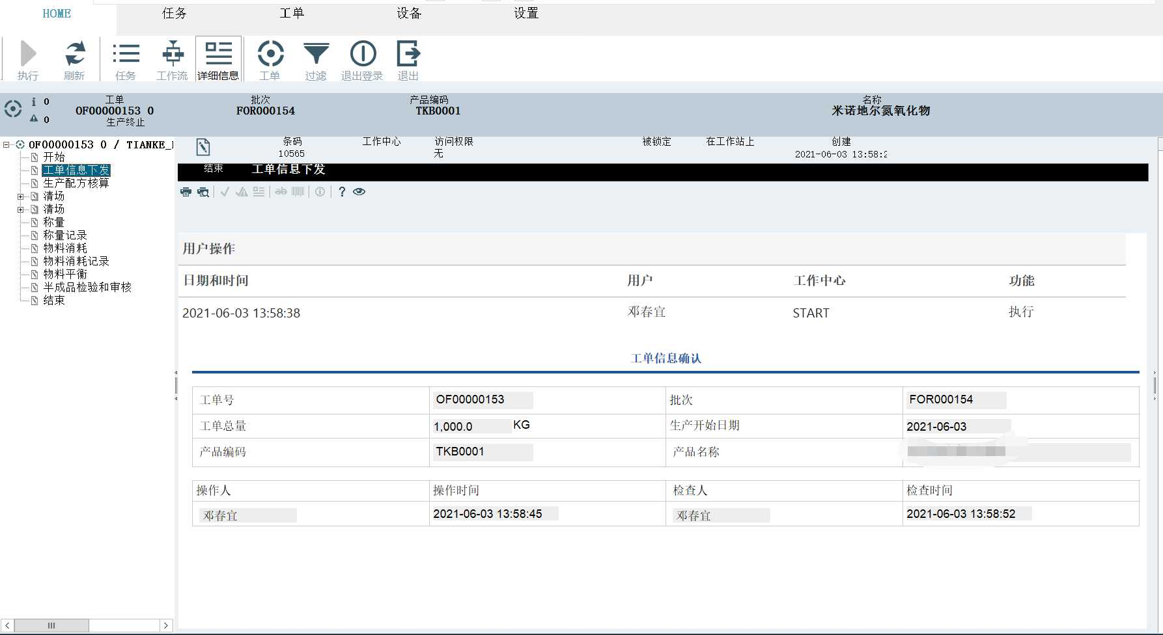Viewport: 1163px width, 635px height.
Task: Click the 检查人 field 邓春宜
Action: coord(721,515)
